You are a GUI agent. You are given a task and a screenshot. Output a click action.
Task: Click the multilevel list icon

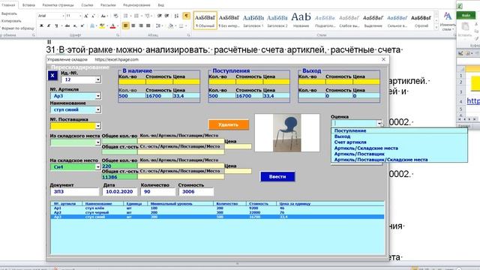[x=148, y=16]
